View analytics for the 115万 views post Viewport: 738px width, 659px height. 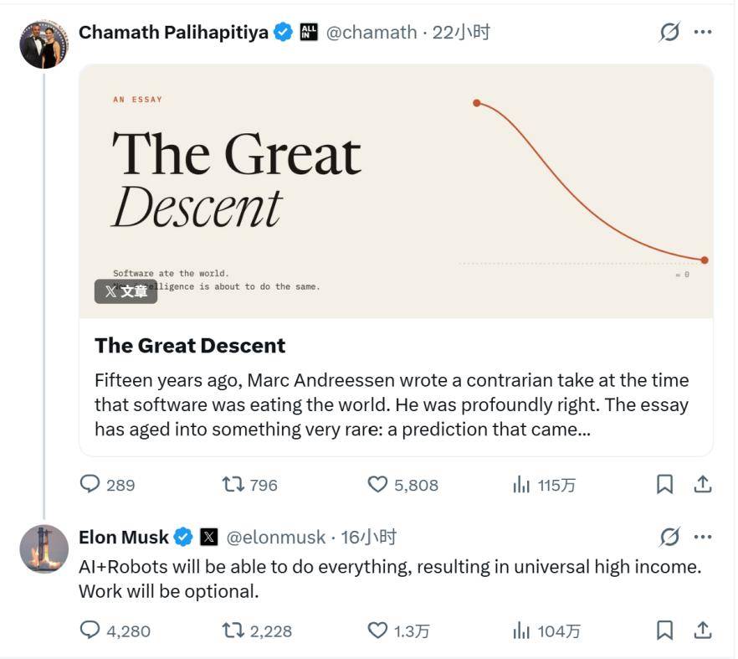pyautogui.click(x=544, y=484)
